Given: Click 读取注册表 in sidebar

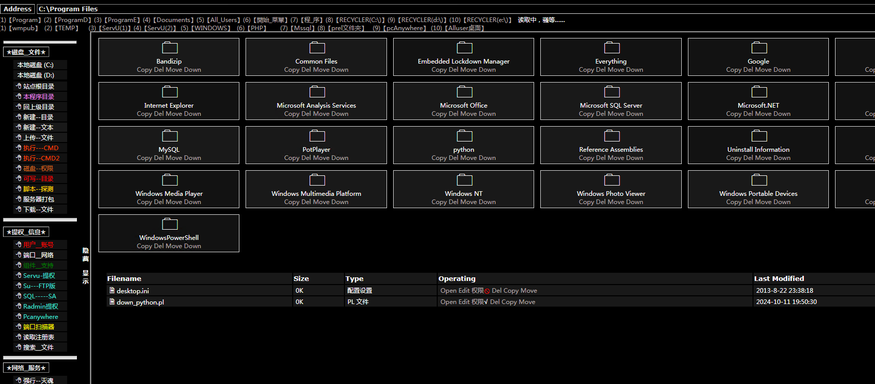Looking at the screenshot, I should (38, 337).
